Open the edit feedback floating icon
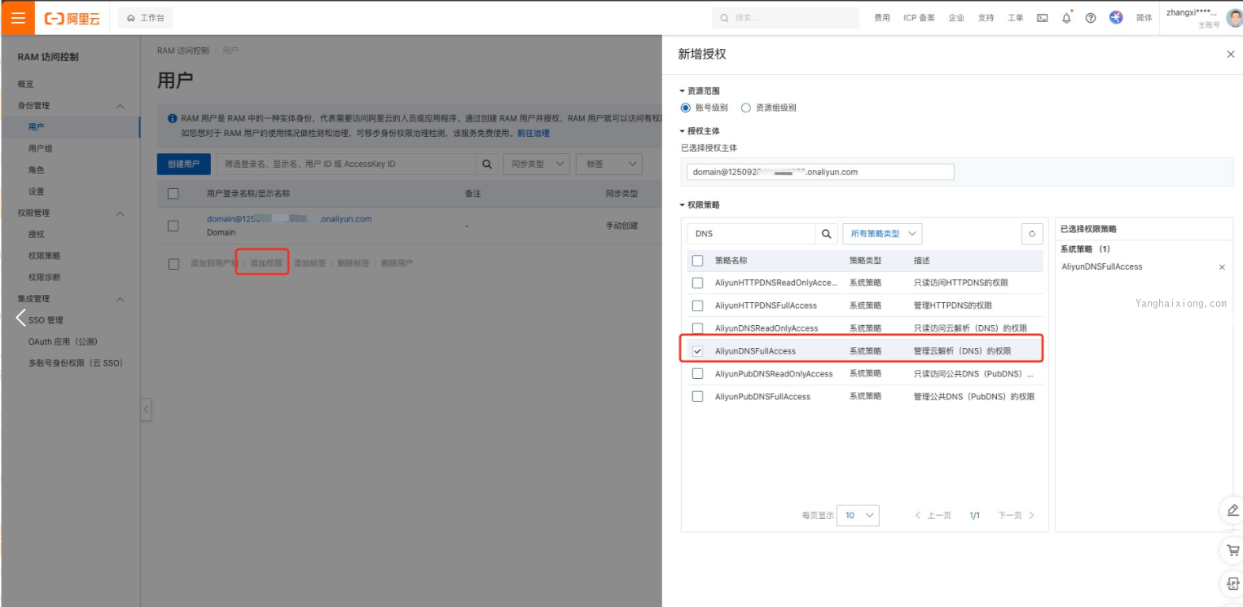Screen dimensions: 1243x607 (1232, 510)
